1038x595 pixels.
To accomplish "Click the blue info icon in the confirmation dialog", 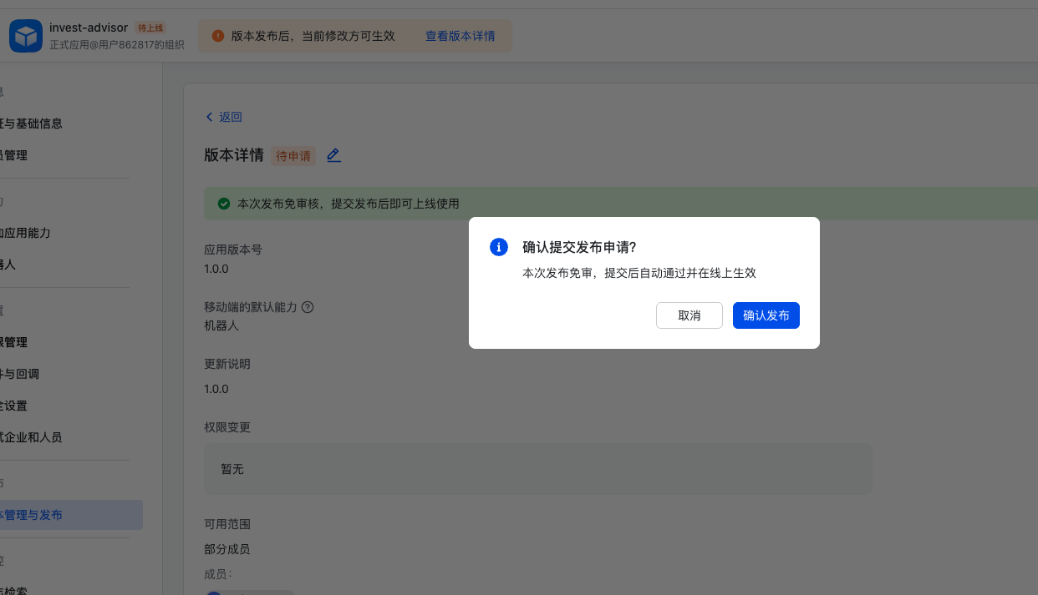I will 498,247.
